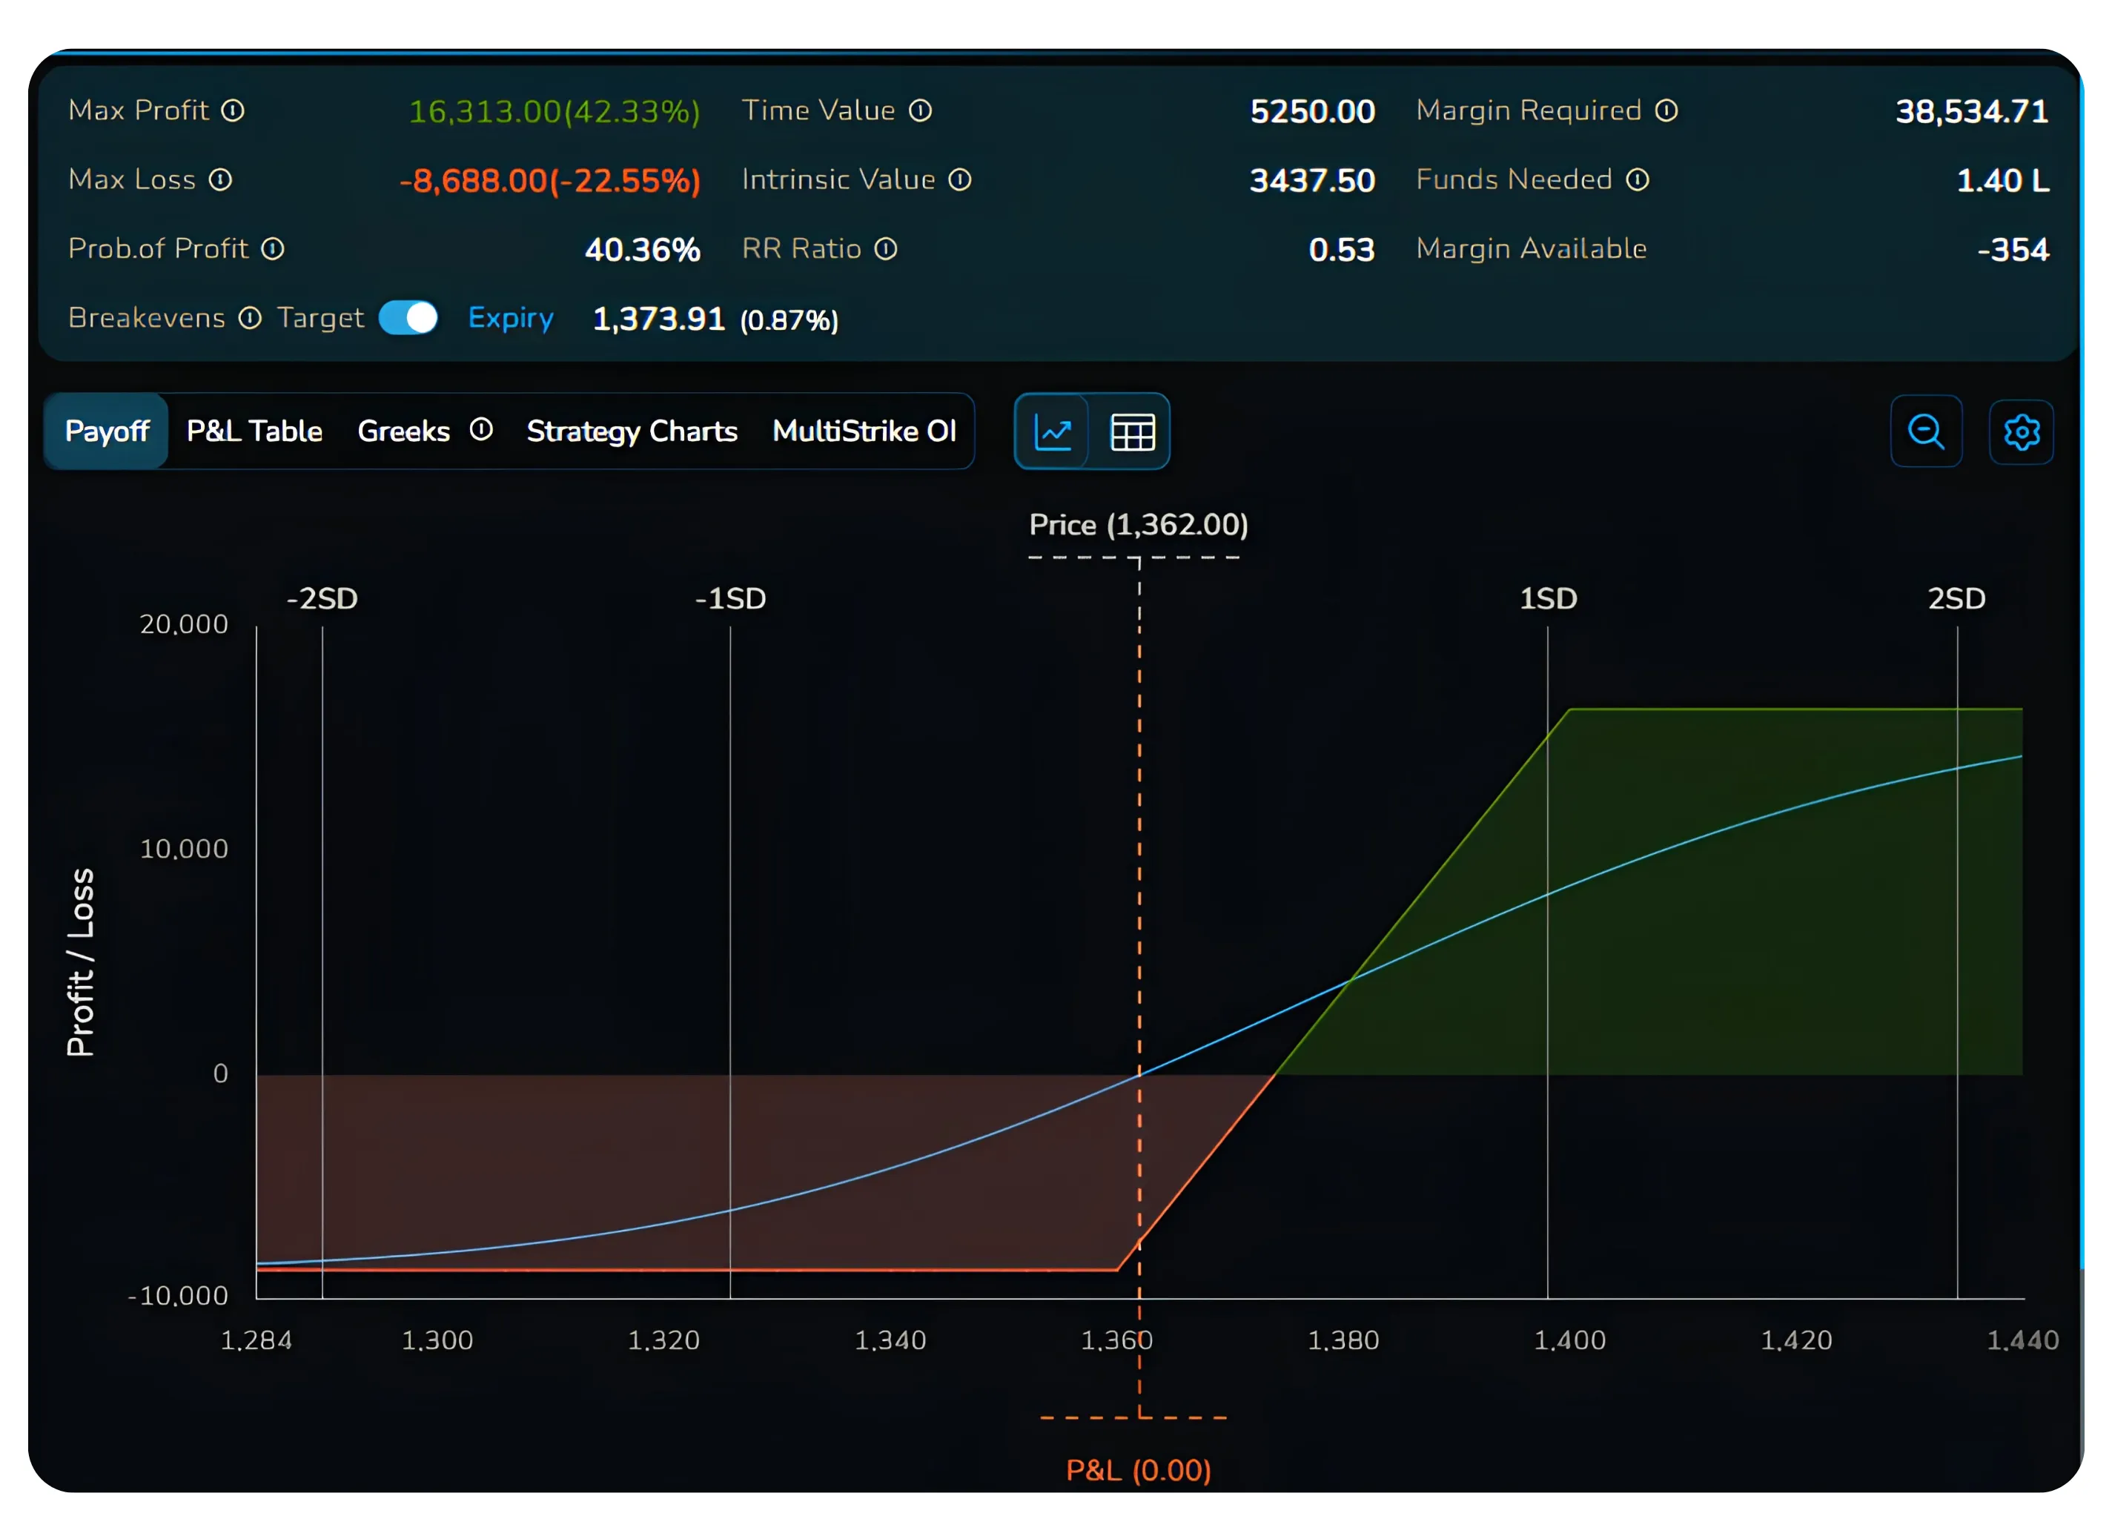Viewport: 2112px width, 1539px height.
Task: Click the Breakevens info icon
Action: pos(250,318)
